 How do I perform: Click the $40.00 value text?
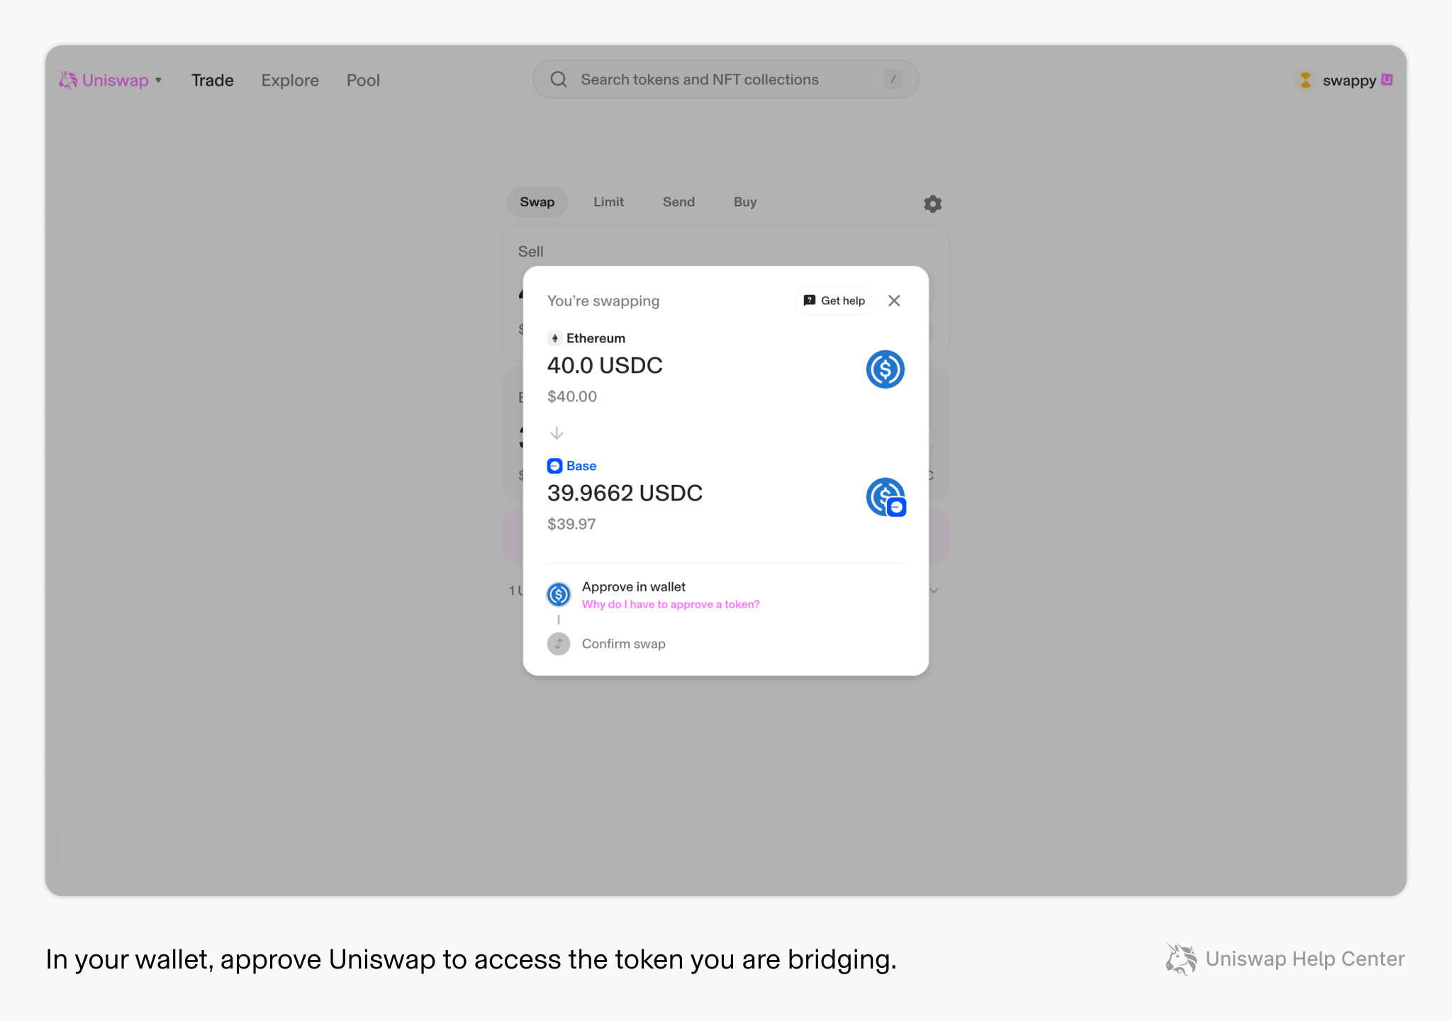(572, 396)
